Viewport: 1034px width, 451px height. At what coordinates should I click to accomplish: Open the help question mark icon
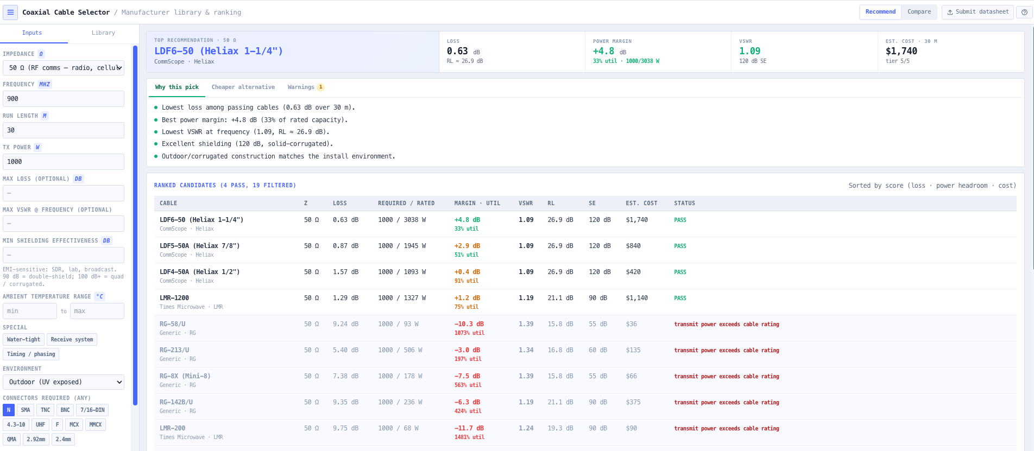[x=1024, y=12]
